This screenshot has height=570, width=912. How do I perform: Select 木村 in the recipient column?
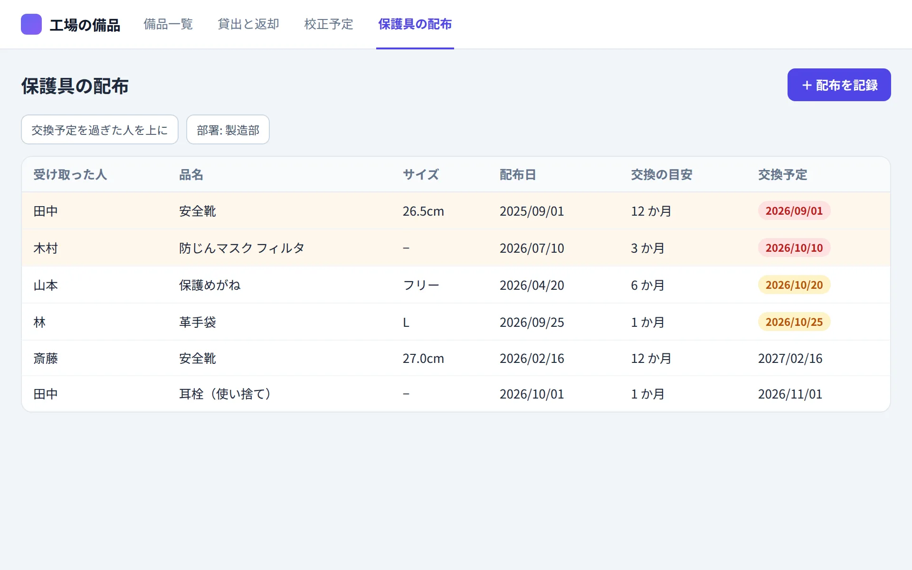[46, 248]
